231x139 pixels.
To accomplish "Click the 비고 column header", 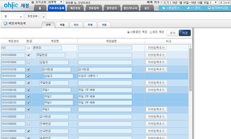I will click(168, 41).
